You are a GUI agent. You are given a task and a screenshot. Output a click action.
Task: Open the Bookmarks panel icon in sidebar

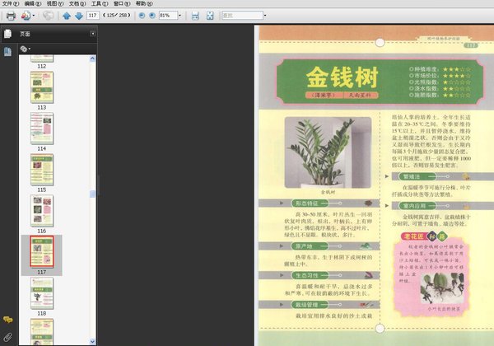pos(7,51)
